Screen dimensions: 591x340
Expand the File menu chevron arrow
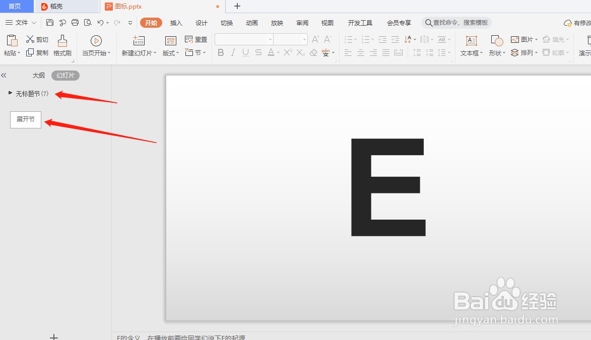[x=34, y=23]
